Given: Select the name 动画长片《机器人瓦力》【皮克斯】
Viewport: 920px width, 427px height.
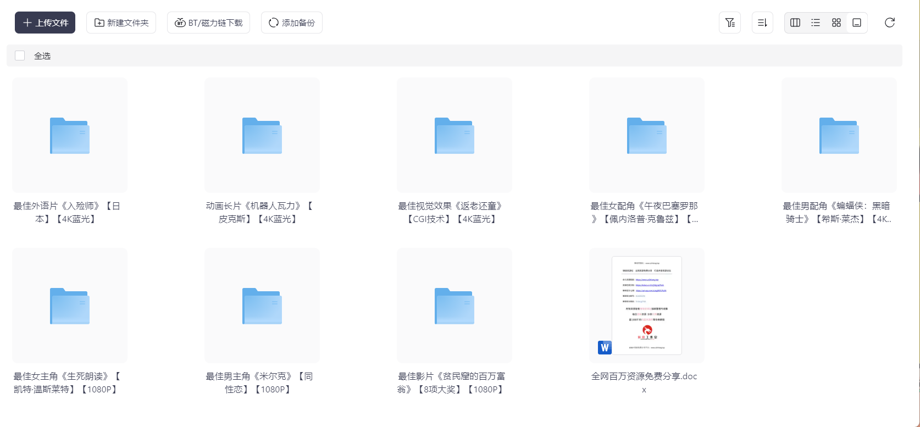Looking at the screenshot, I should (x=259, y=213).
